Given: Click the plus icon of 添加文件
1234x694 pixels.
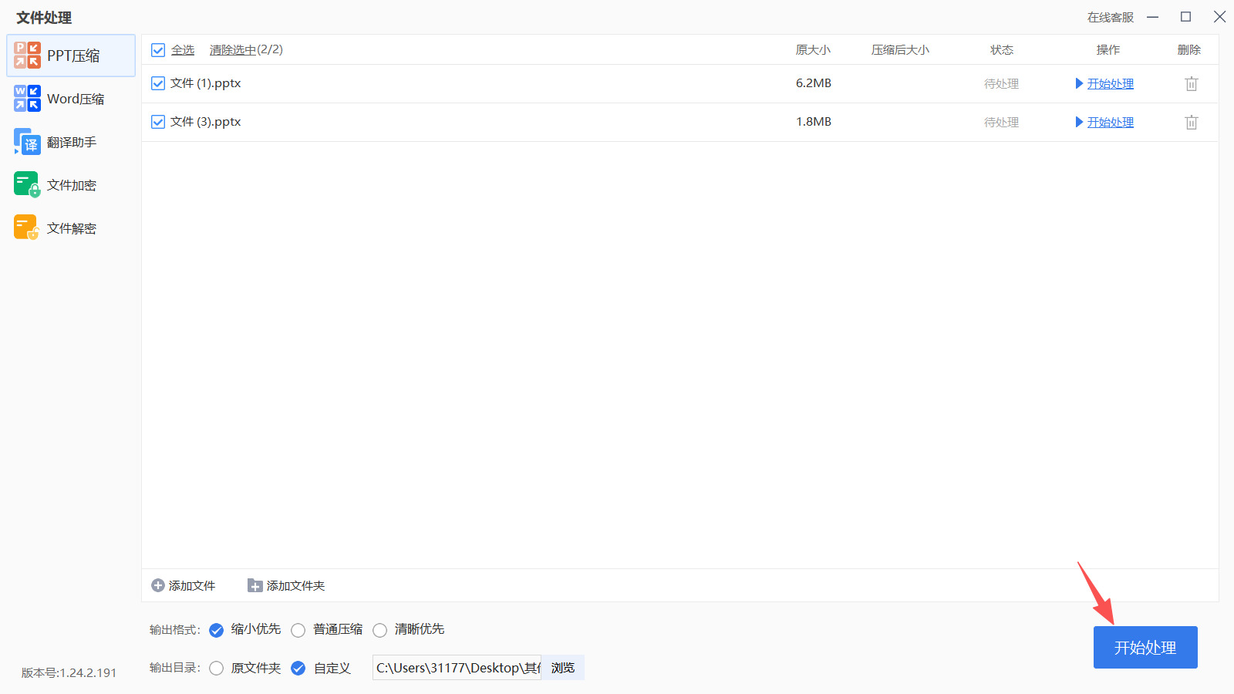Looking at the screenshot, I should coord(158,585).
